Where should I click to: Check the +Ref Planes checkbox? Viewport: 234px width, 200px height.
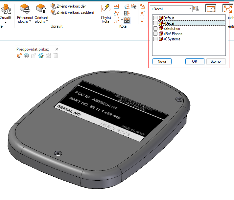tap(155, 34)
